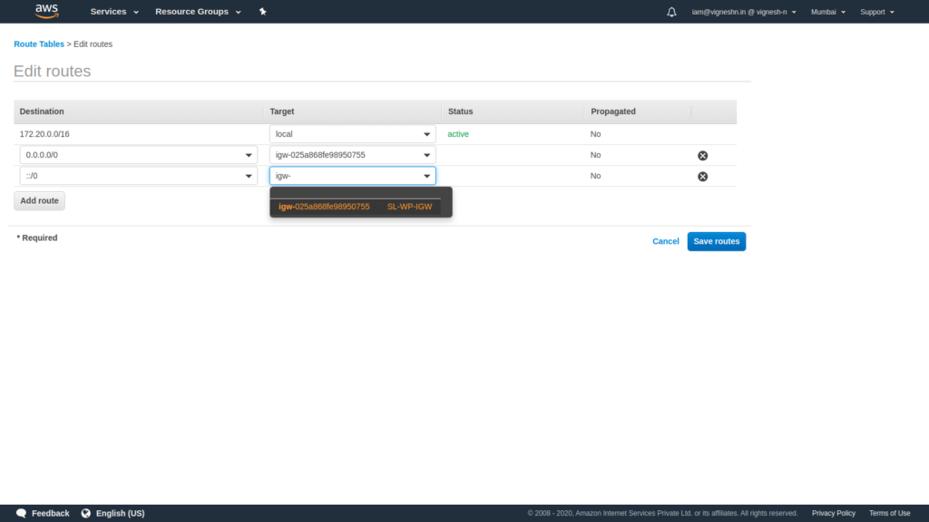Open the Services menu

[114, 12]
